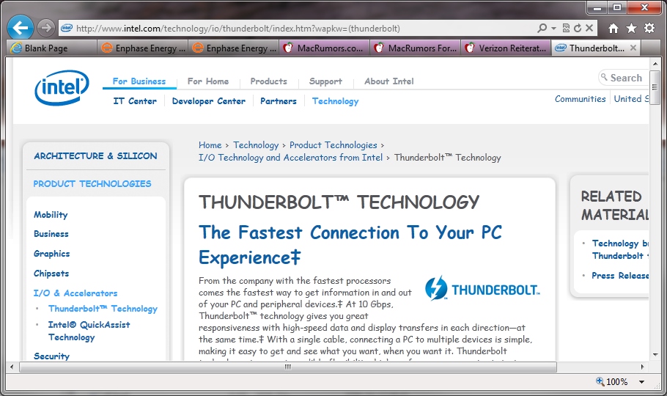
Task: Open the Communities link
Action: [x=580, y=99]
